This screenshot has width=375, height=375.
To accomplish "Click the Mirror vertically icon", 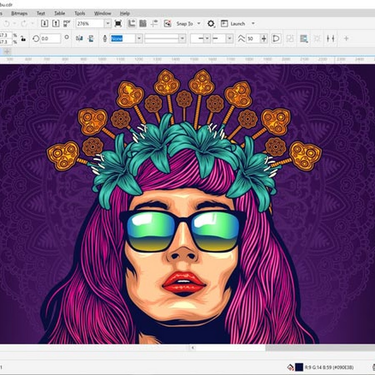I will click(90, 39).
